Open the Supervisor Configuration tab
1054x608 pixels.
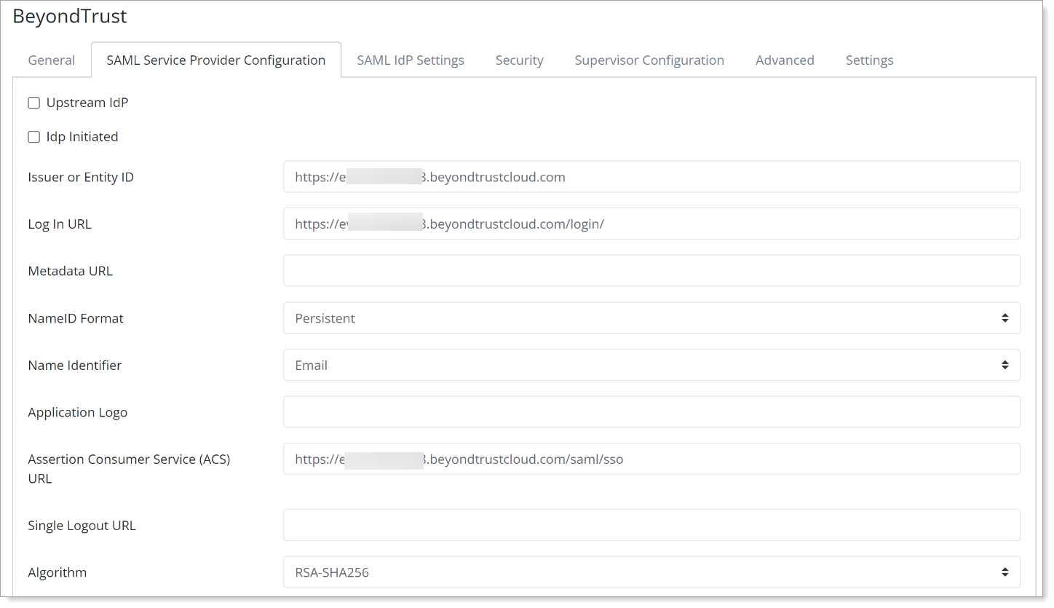[649, 60]
